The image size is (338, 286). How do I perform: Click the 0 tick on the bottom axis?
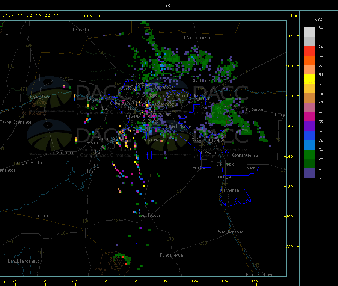coord(45,281)
